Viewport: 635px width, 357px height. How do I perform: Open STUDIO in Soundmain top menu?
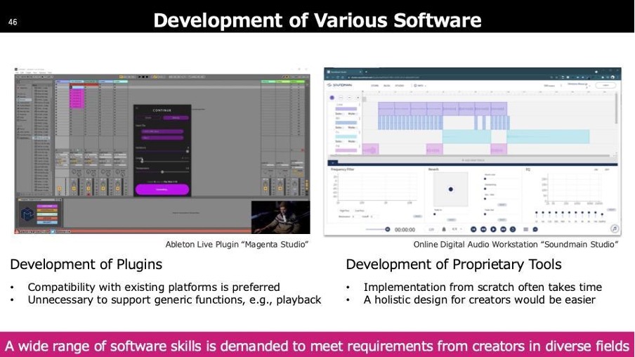[x=400, y=86]
